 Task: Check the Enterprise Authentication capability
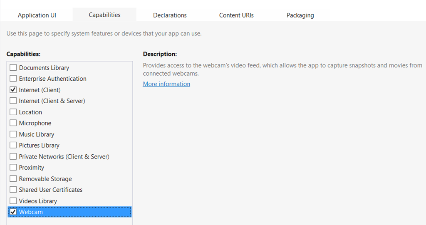click(13, 79)
